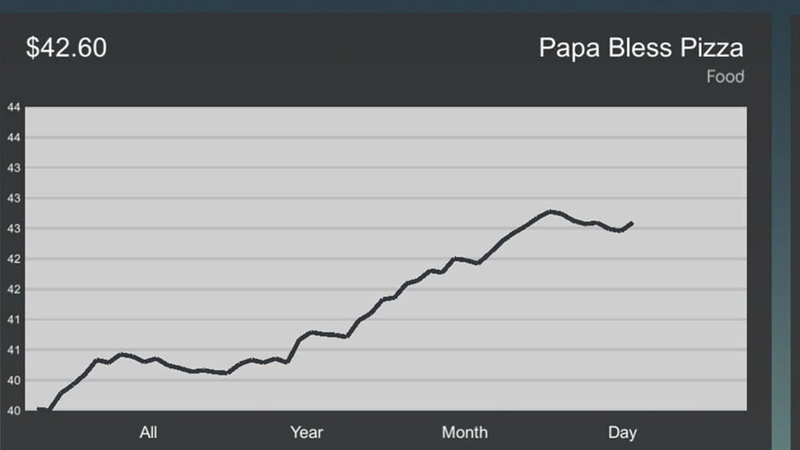Viewport: 800px width, 450px height.
Task: Click the $42.60 current price
Action: coord(66,48)
